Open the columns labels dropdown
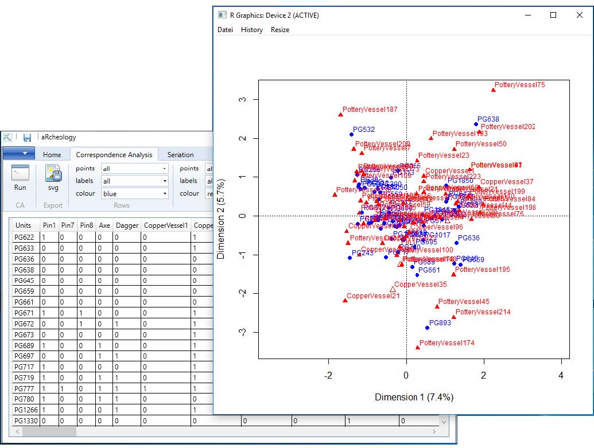594x448 pixels. pos(209,181)
